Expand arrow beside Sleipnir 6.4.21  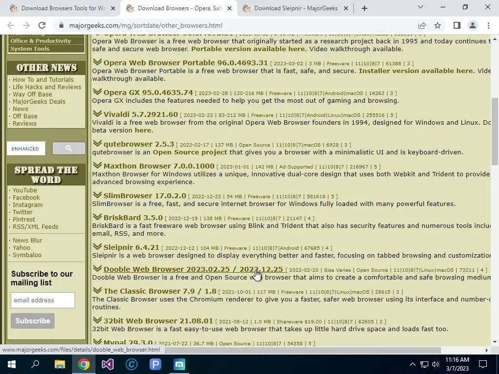(x=97, y=246)
